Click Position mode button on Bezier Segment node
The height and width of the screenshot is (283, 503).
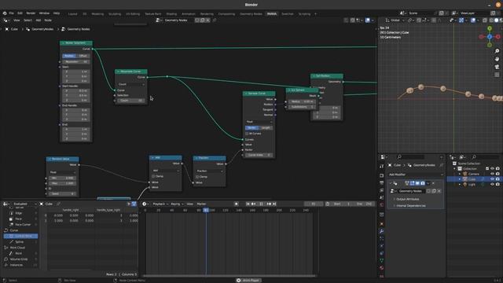(69, 56)
